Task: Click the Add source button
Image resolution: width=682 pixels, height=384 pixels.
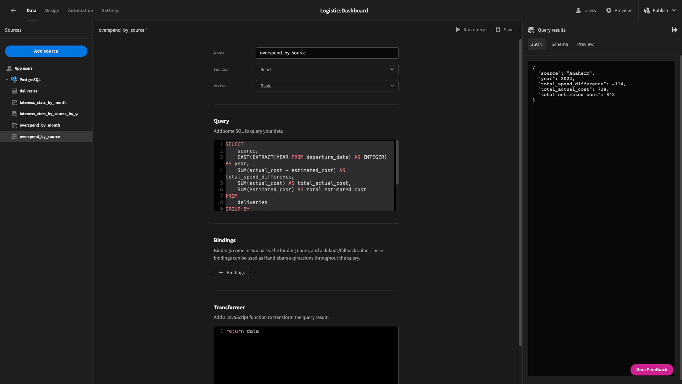Action: (46, 51)
